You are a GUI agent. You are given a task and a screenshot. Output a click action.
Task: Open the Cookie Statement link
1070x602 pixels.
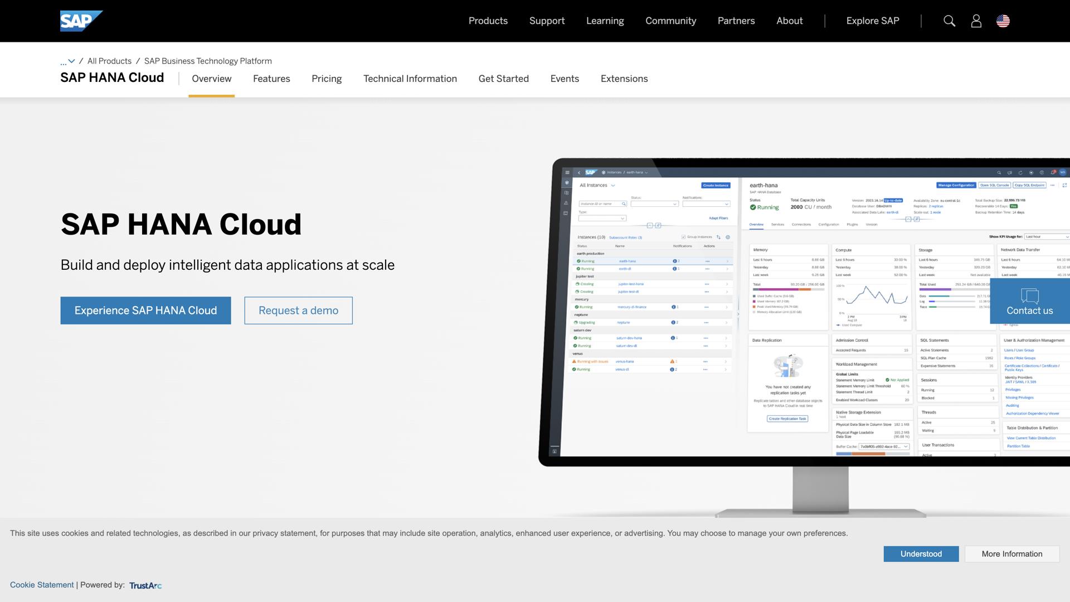coord(42,585)
